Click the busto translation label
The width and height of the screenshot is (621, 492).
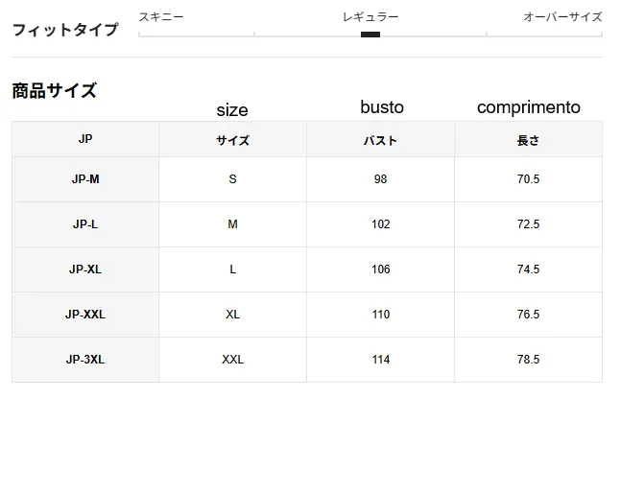[382, 107]
